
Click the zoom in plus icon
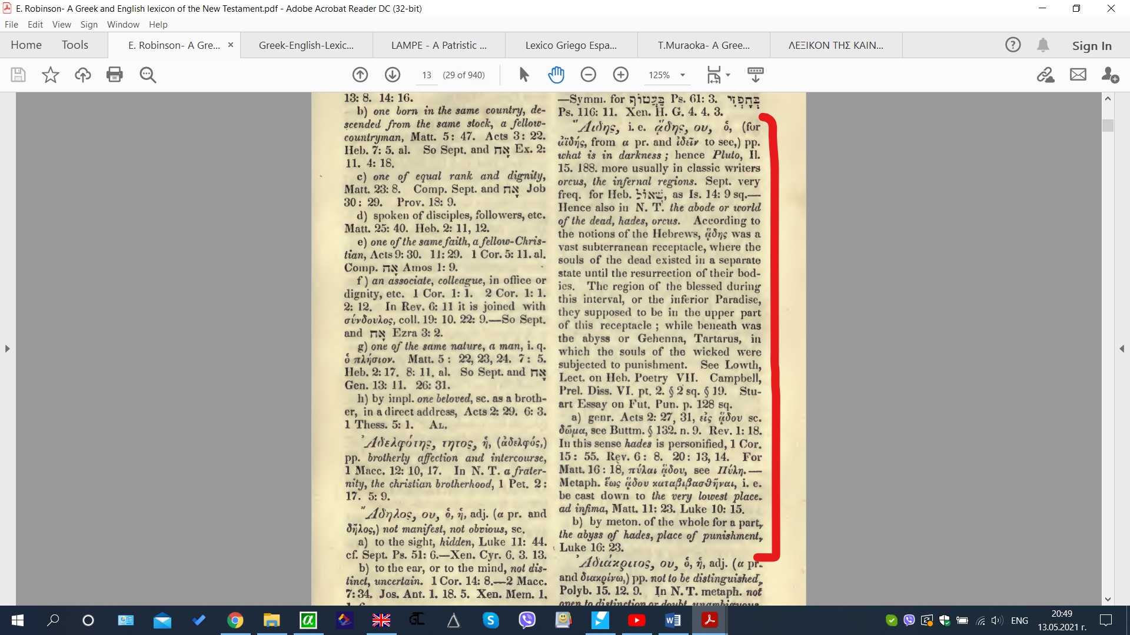point(620,75)
